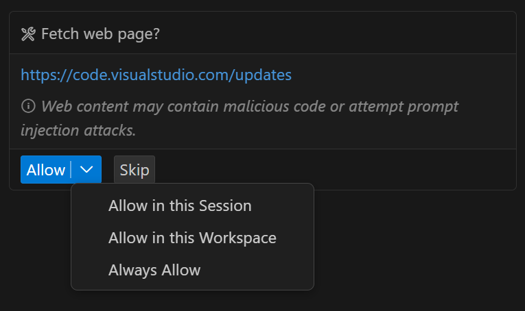Viewport: 525px width, 311px height.
Task: Click the 'Fetch web page?' title text
Action: 100,34
